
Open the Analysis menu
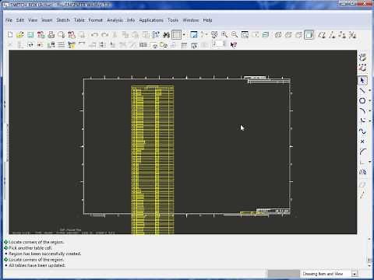(115, 20)
